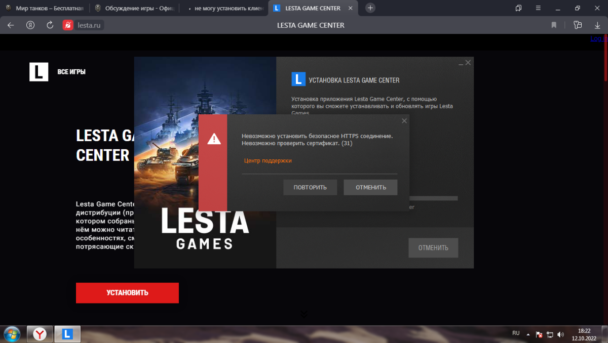Click the red insecure-site icon by lesta.ru

point(68,25)
